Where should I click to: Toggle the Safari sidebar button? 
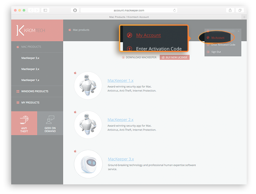(x=45, y=10)
